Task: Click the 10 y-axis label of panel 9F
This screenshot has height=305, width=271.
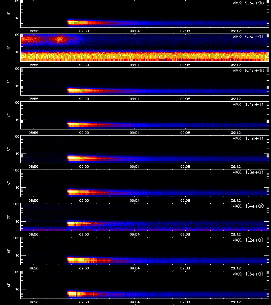Action: point(18,289)
